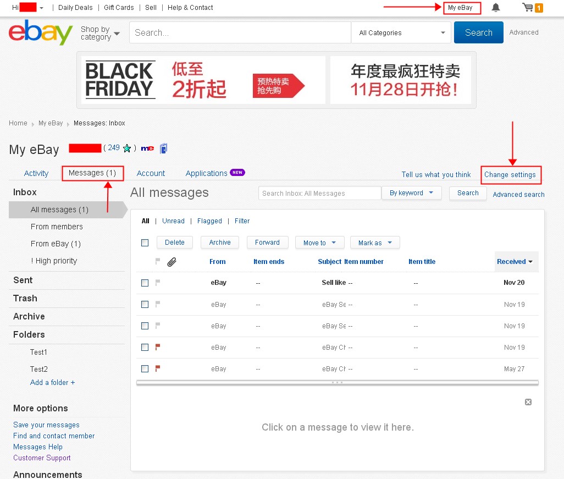Click the main Search text field
The image size is (564, 479).
tap(240, 33)
